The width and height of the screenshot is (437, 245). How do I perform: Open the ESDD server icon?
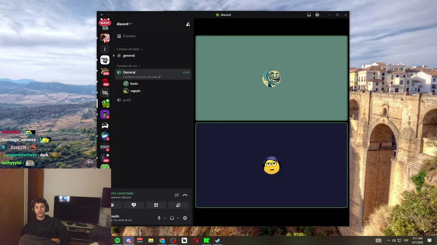coord(105,147)
